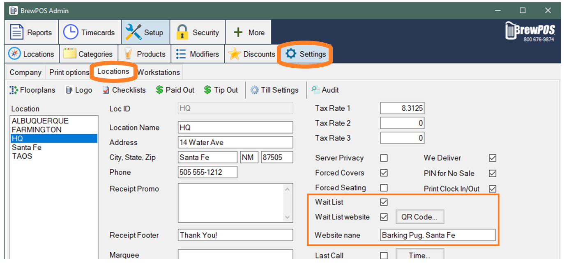
Task: Click the Receipt Footer field
Action: pyautogui.click(x=235, y=235)
